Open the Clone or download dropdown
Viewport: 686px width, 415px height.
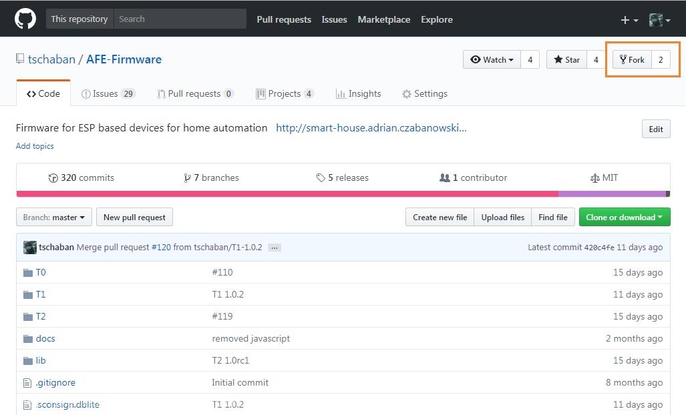625,217
